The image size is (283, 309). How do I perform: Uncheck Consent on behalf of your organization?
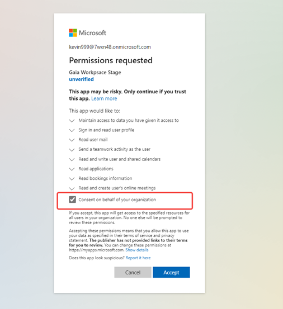tap(72, 199)
